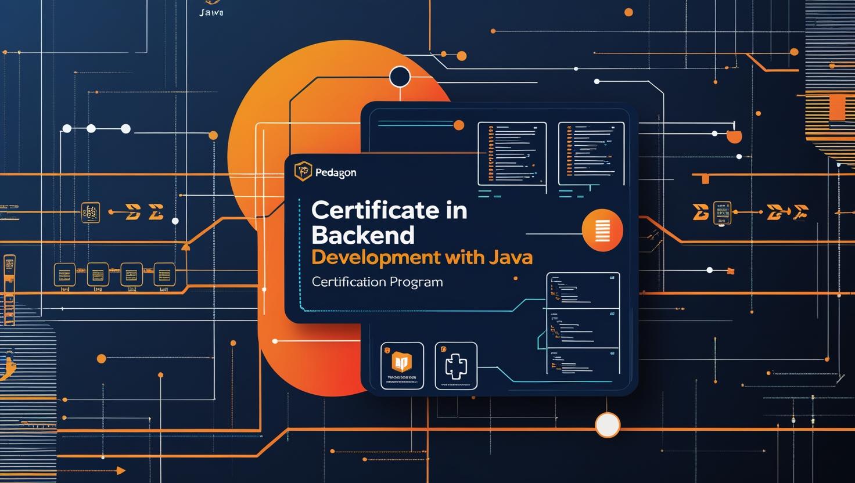
Task: Click the orange circle list icon
Action: [x=602, y=230]
